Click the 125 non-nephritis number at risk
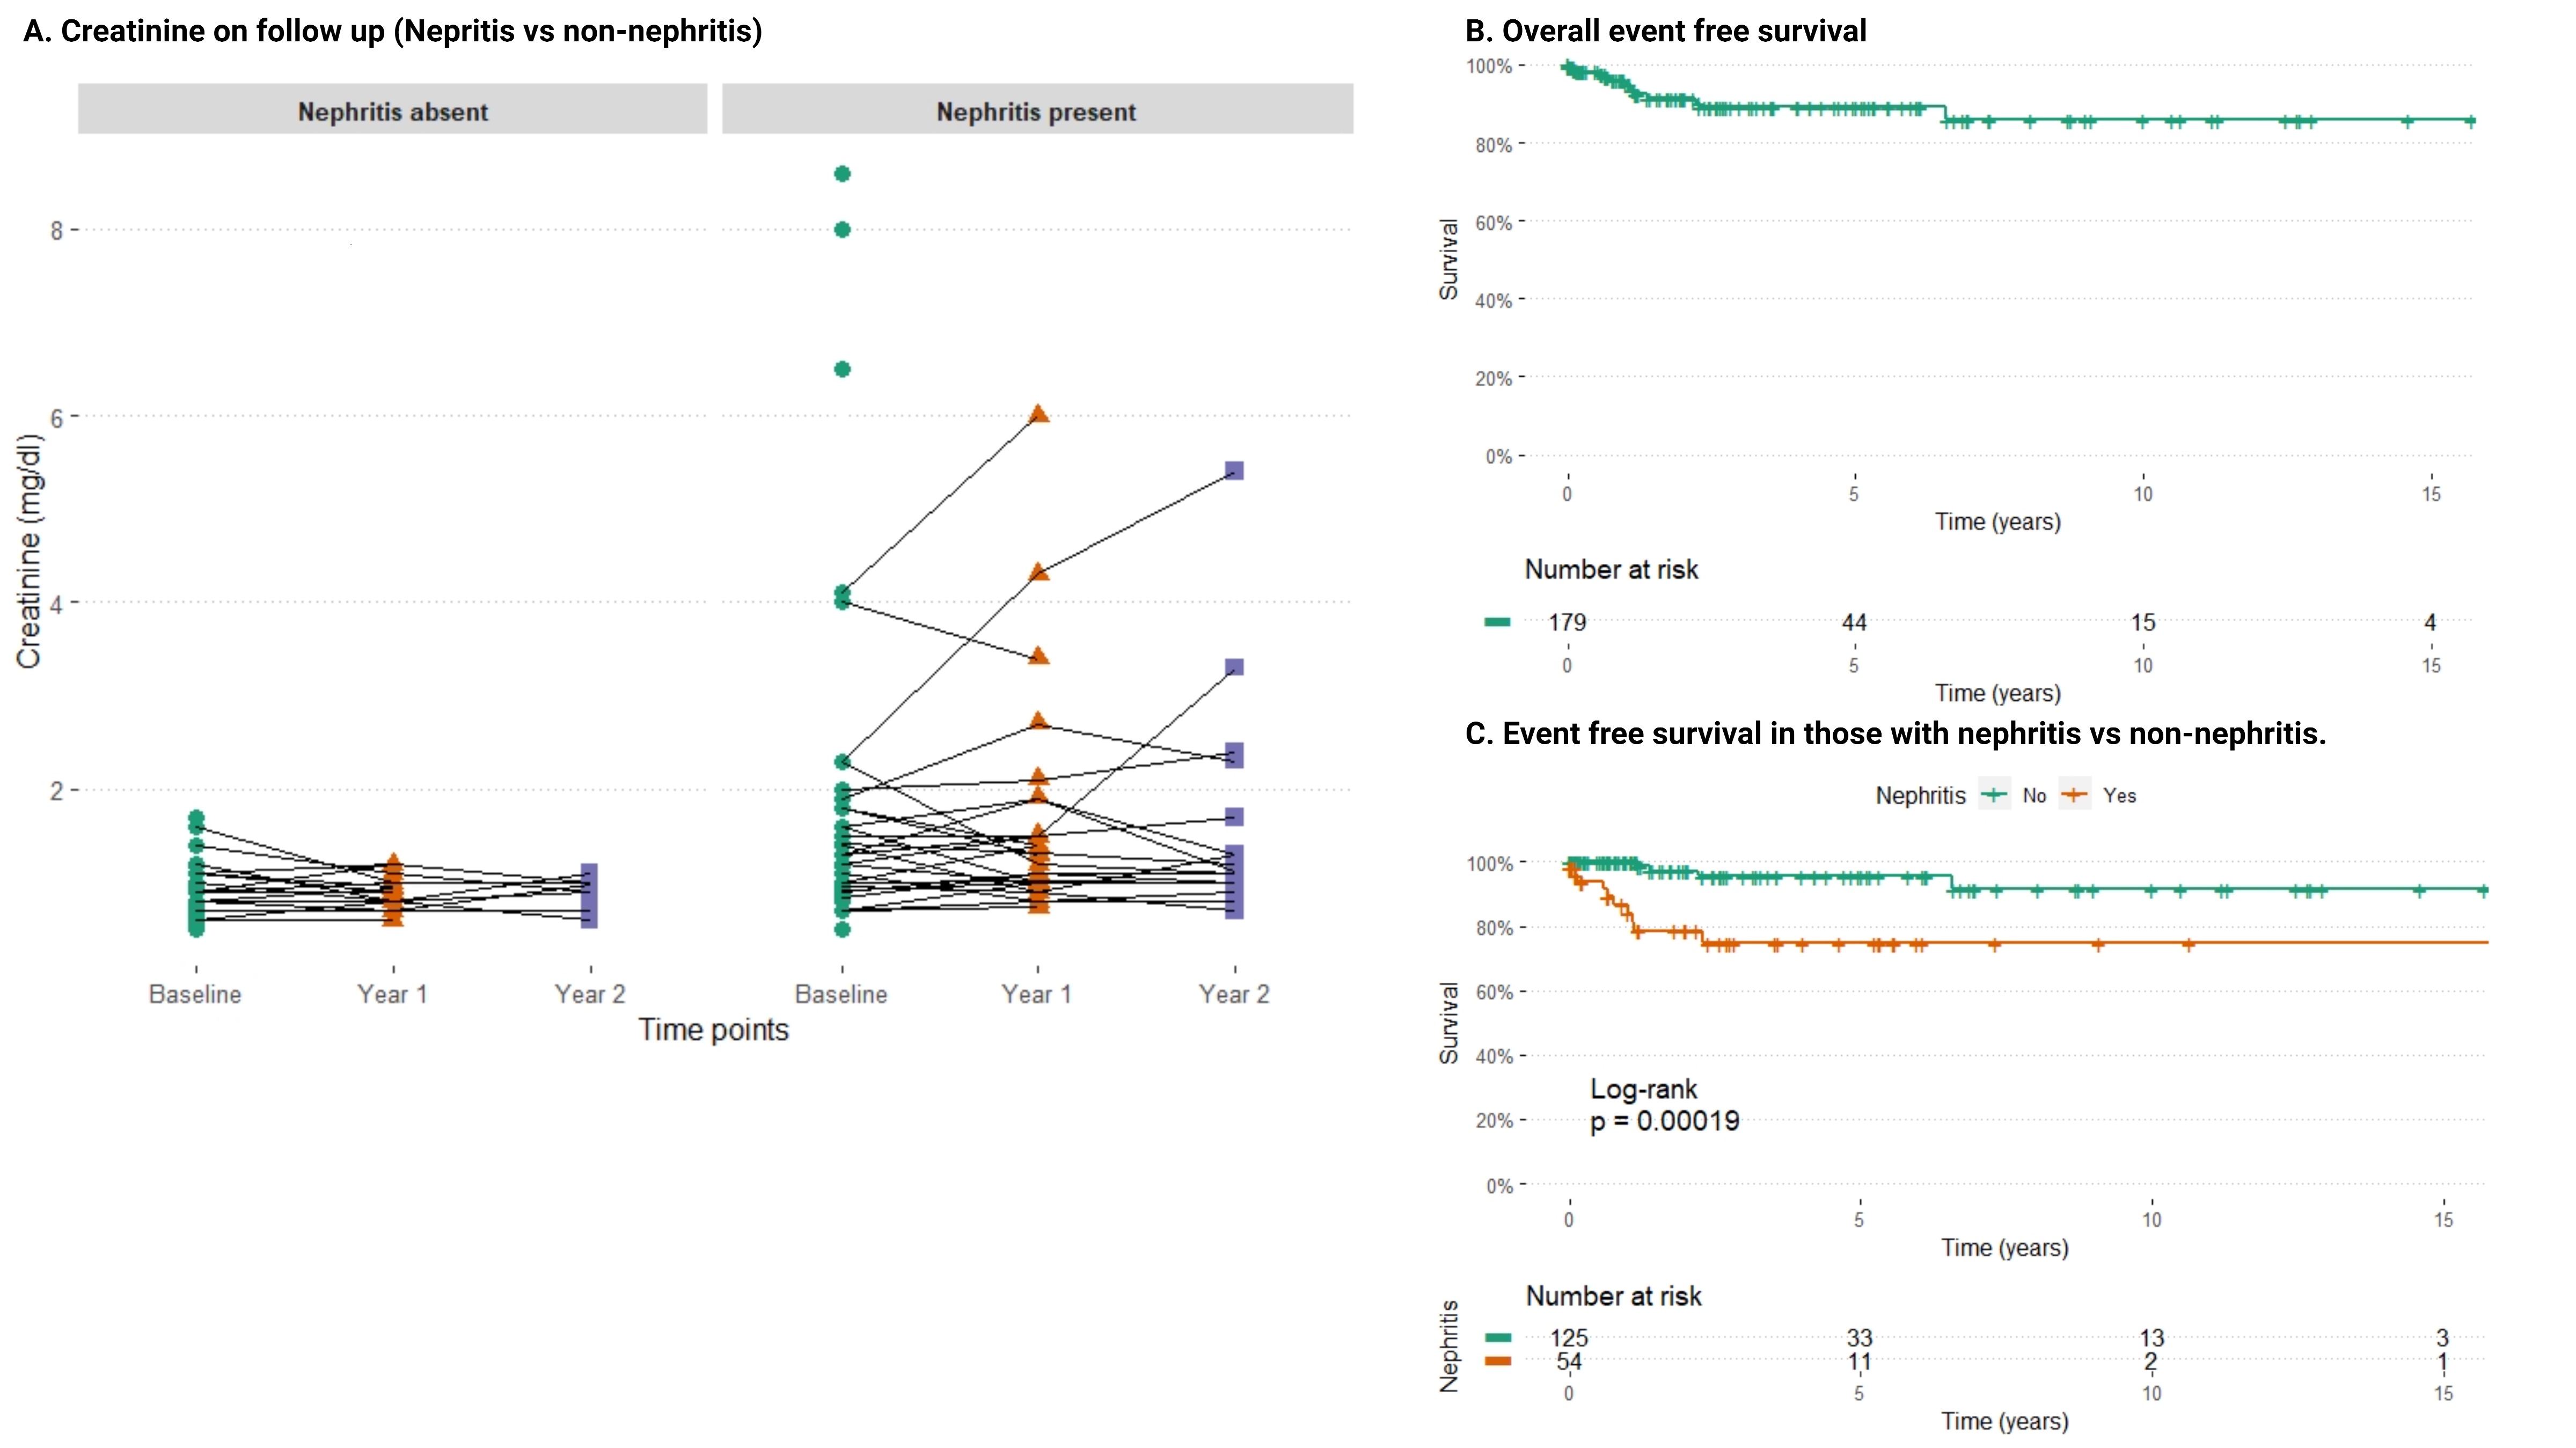The width and height of the screenshot is (2576, 1448). [x=1569, y=1337]
